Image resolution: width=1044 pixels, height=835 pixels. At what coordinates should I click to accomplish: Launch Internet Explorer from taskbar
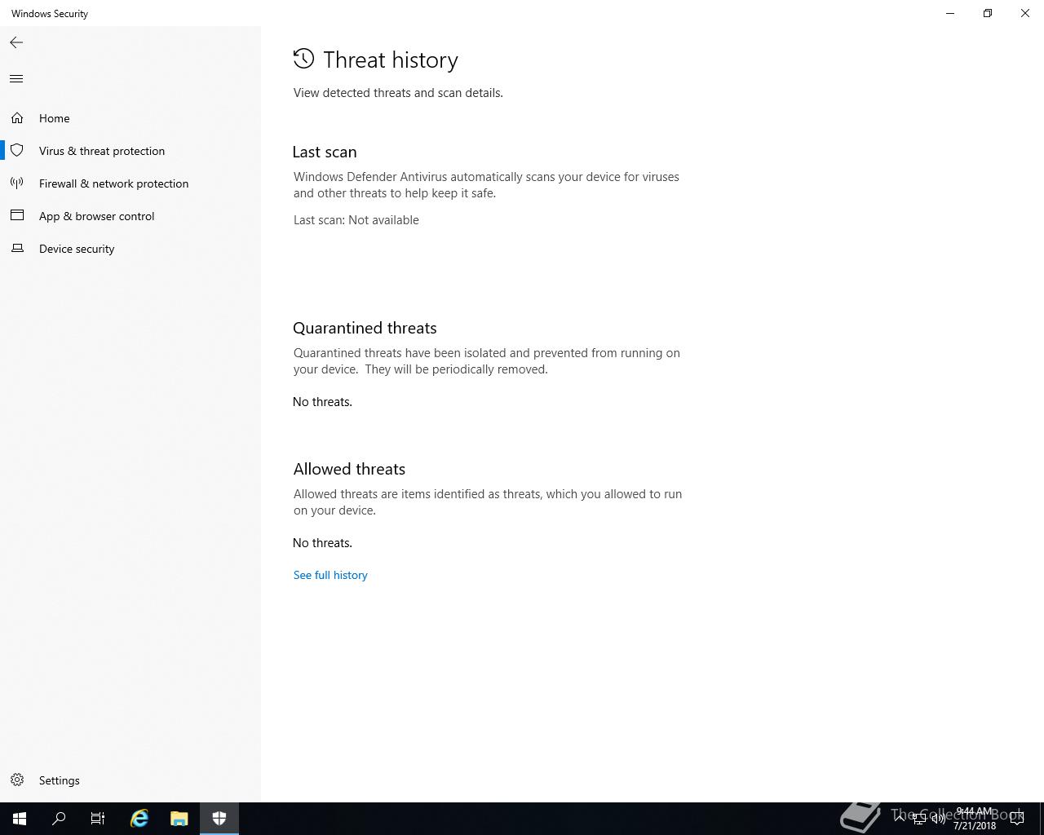coord(139,819)
